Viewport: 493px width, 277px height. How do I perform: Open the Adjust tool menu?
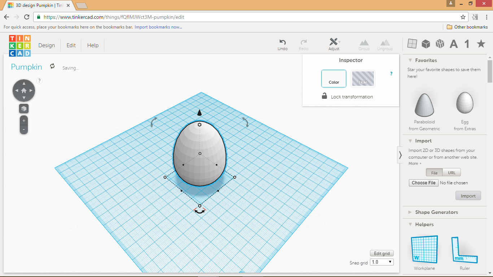(334, 43)
